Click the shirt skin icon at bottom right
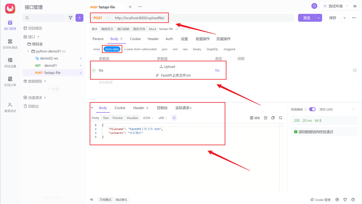 pyautogui.click(x=345, y=199)
